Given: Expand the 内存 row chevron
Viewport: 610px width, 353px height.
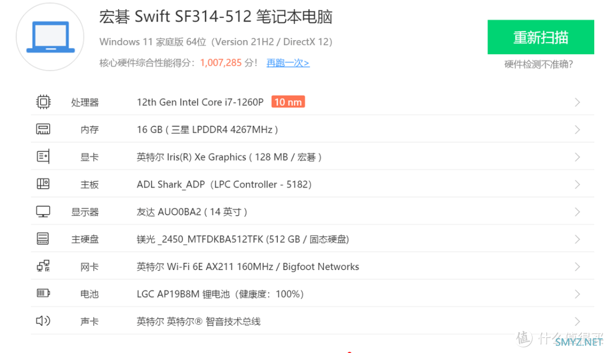Looking at the screenshot, I should [577, 129].
